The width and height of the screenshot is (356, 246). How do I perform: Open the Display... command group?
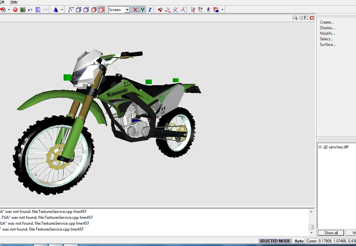point(327,28)
